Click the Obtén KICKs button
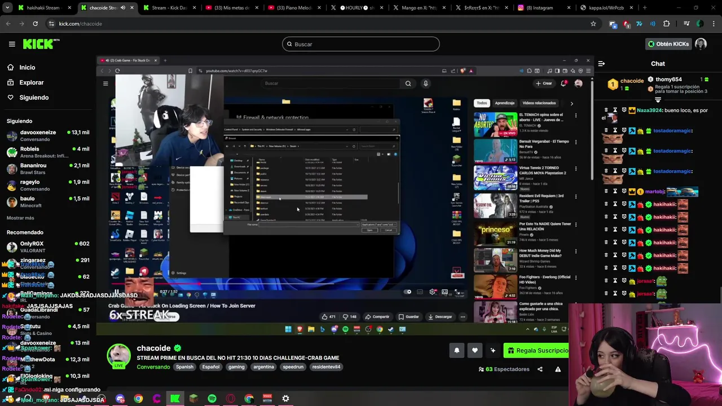Screen dimensions: 722x406 668,44
